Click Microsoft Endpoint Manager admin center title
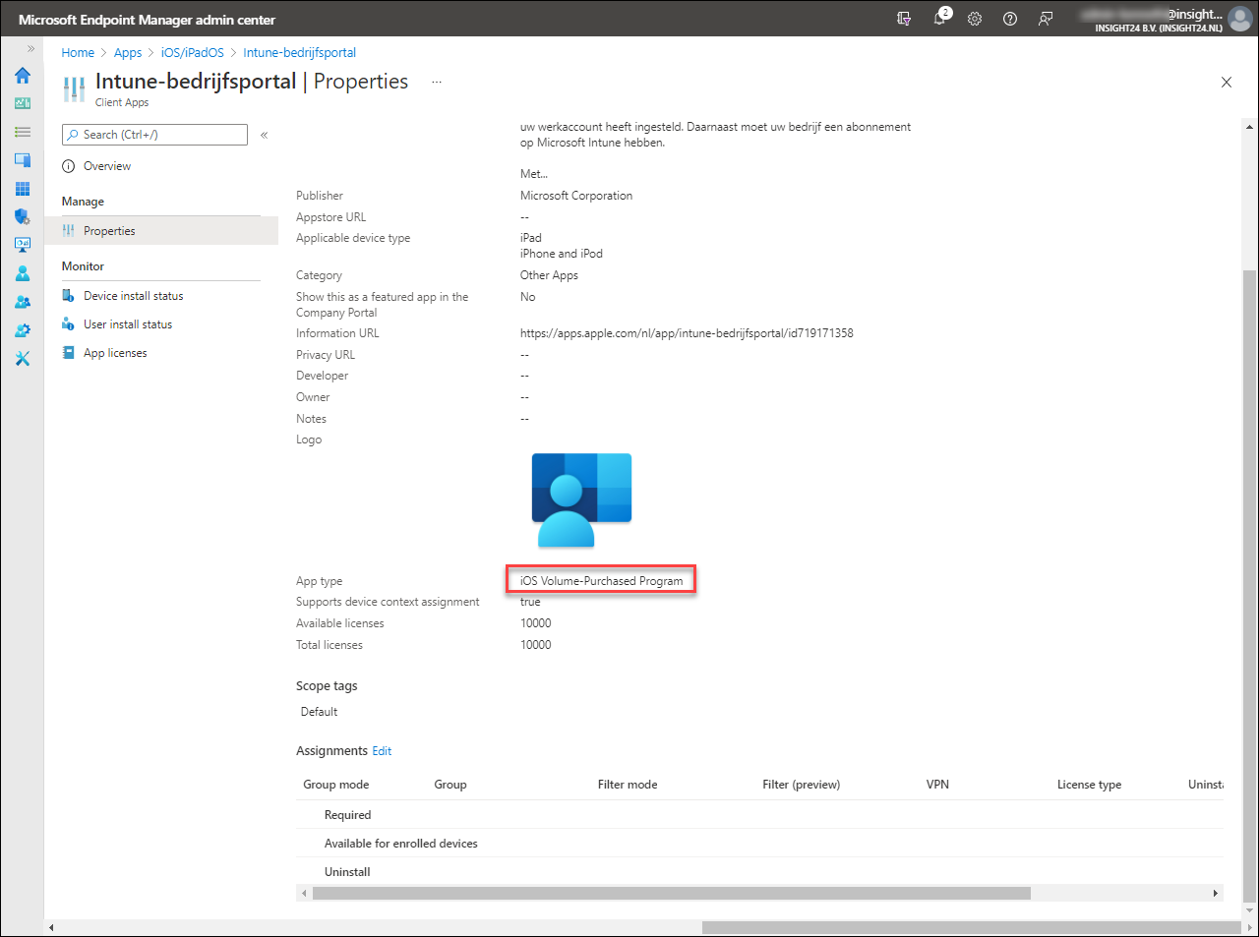The image size is (1259, 937). (147, 20)
